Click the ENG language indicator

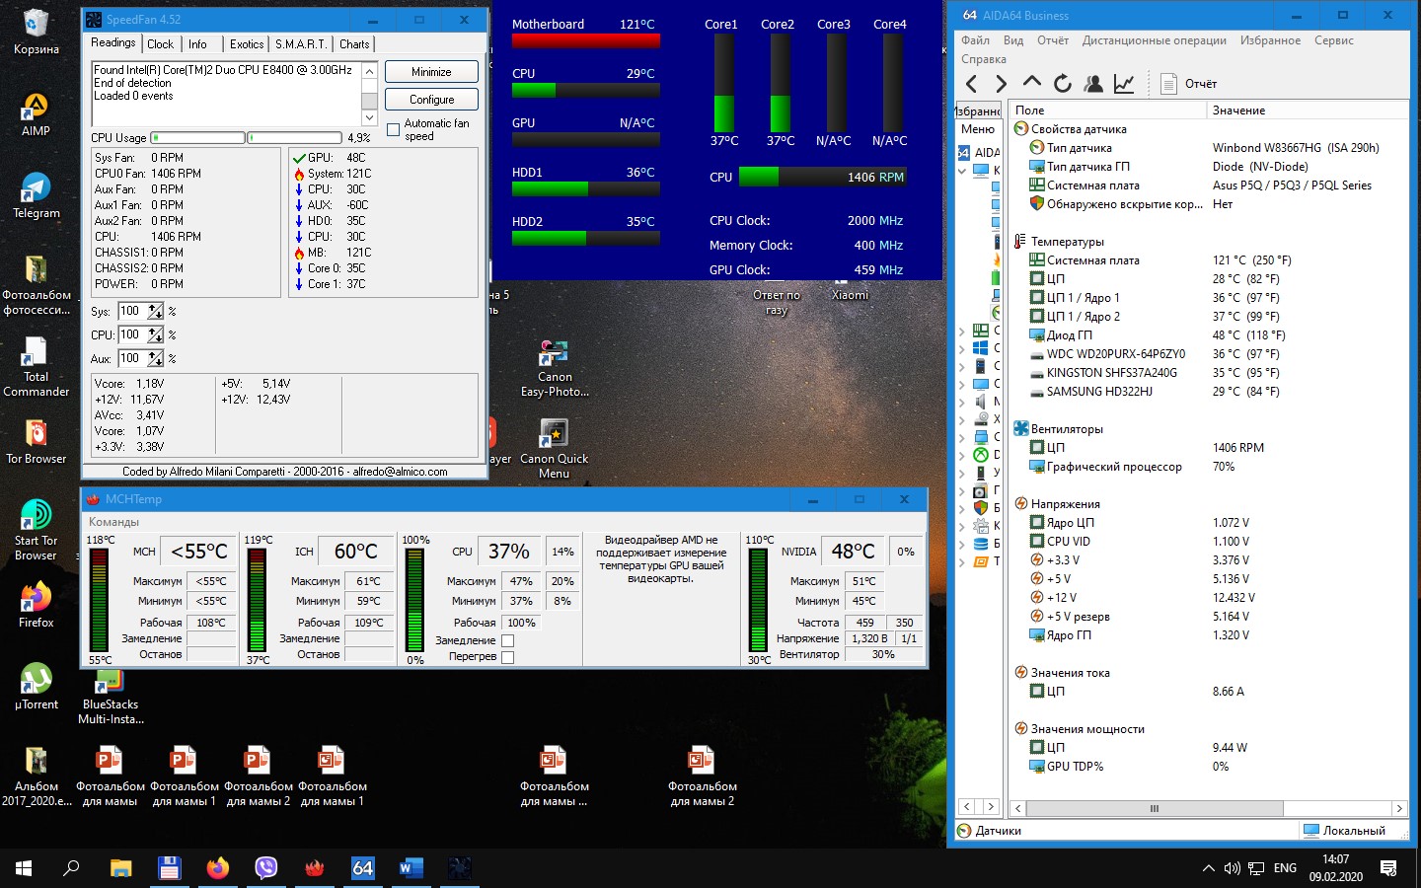click(1285, 868)
